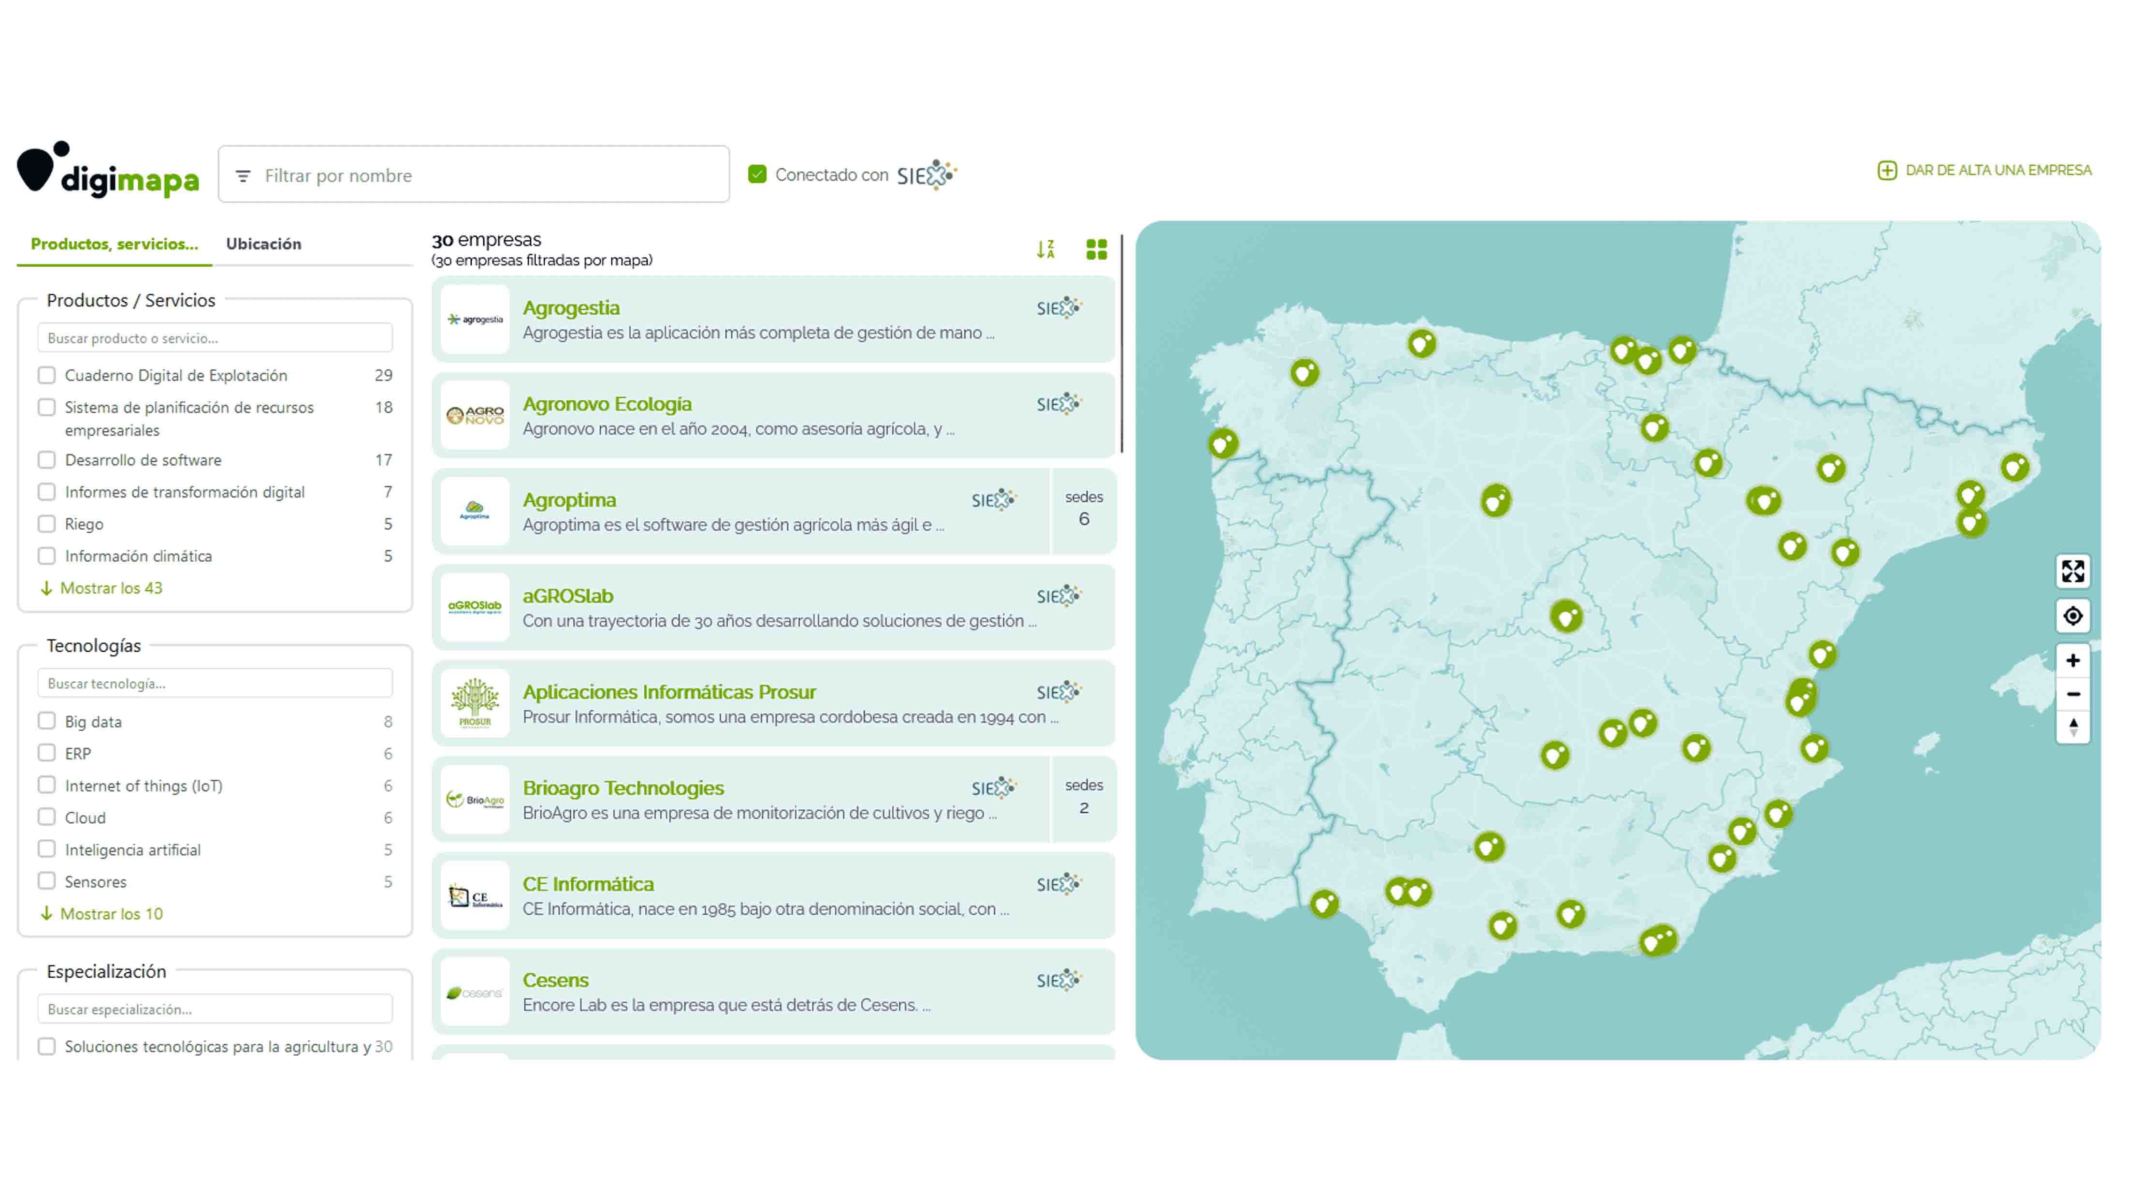Click the filter icon in the name search box
This screenshot has width=2129, height=1199.
243,176
